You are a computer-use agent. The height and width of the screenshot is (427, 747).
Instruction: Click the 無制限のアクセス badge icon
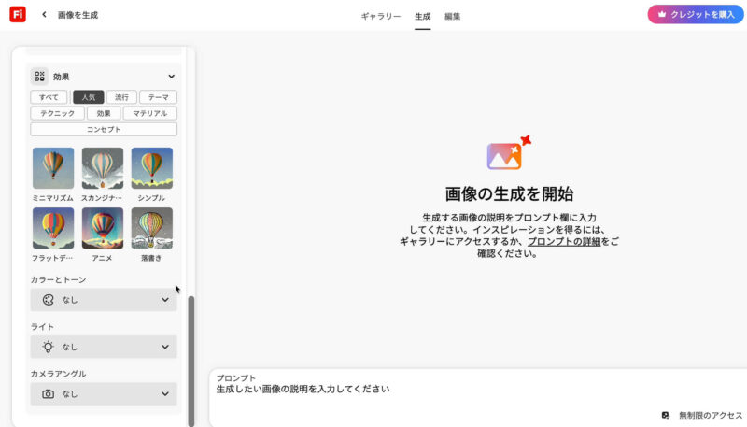click(666, 416)
